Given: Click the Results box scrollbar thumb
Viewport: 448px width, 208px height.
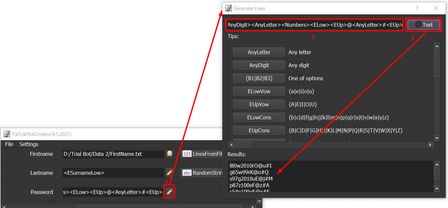Looking at the screenshot, I should 437,173.
